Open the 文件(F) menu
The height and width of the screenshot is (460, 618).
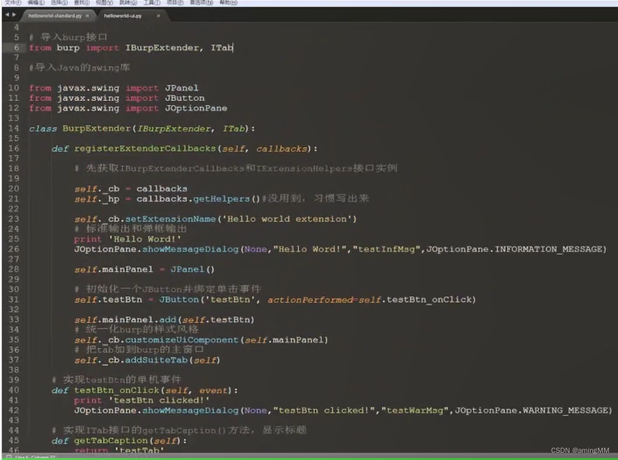(13, 2)
